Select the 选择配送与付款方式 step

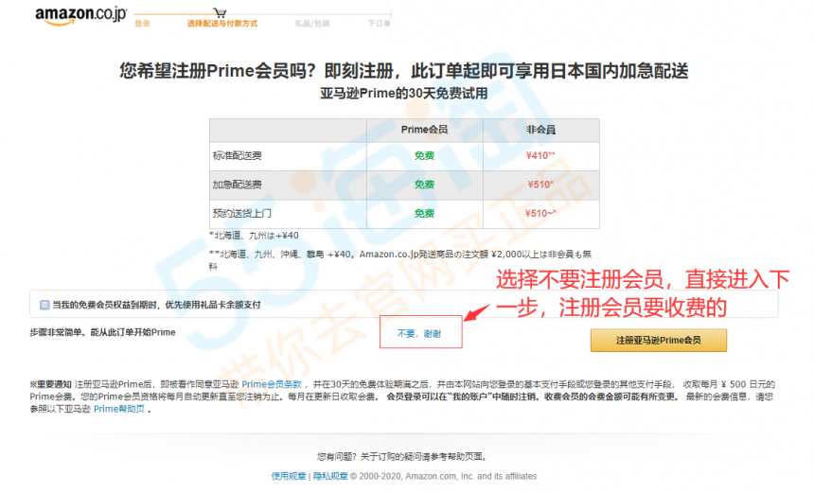click(222, 24)
